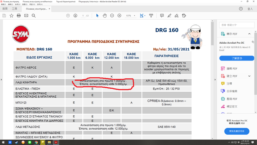Print the document with the printer icon
Screen dimensions: 257x145
coord(19,16)
